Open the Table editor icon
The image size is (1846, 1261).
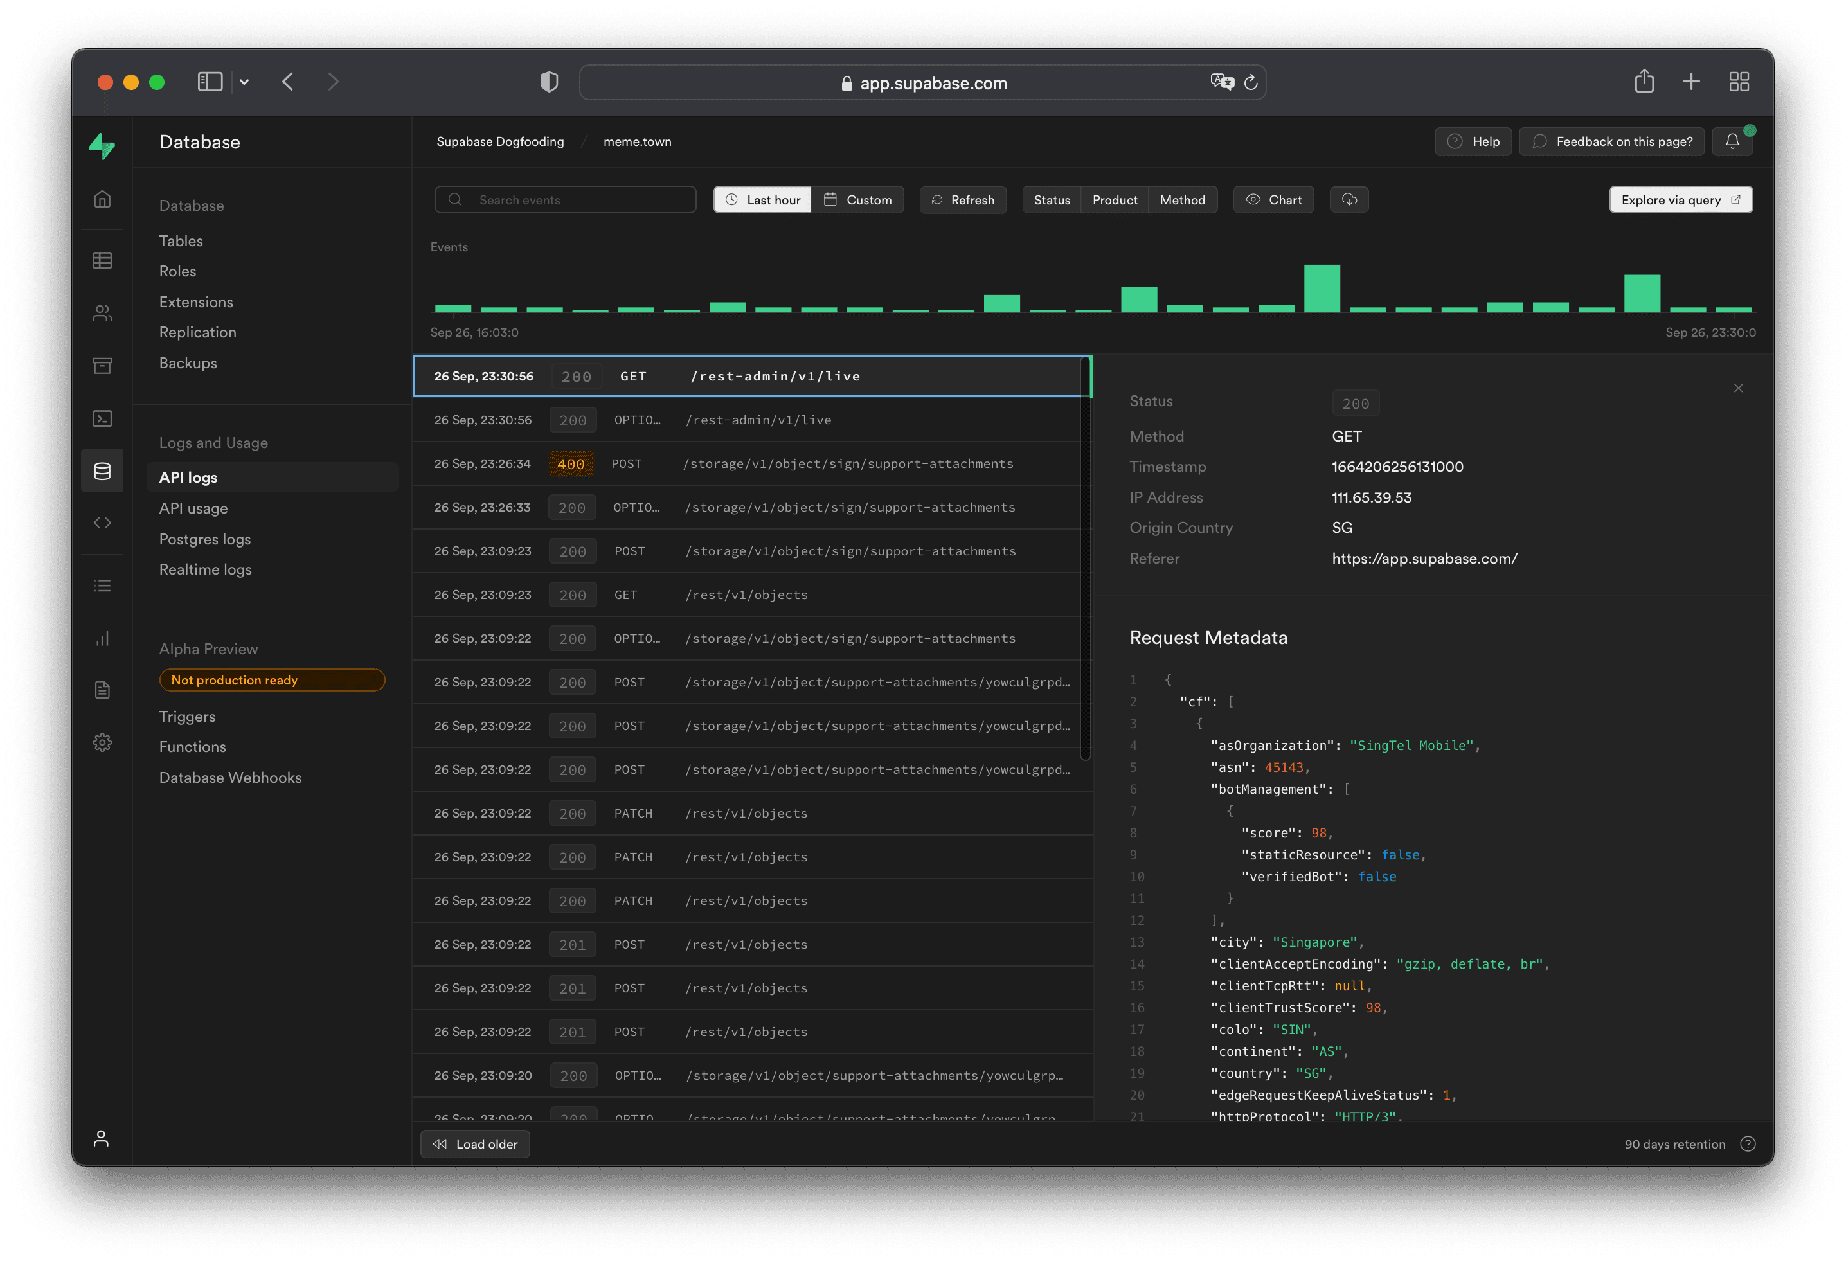(102, 260)
